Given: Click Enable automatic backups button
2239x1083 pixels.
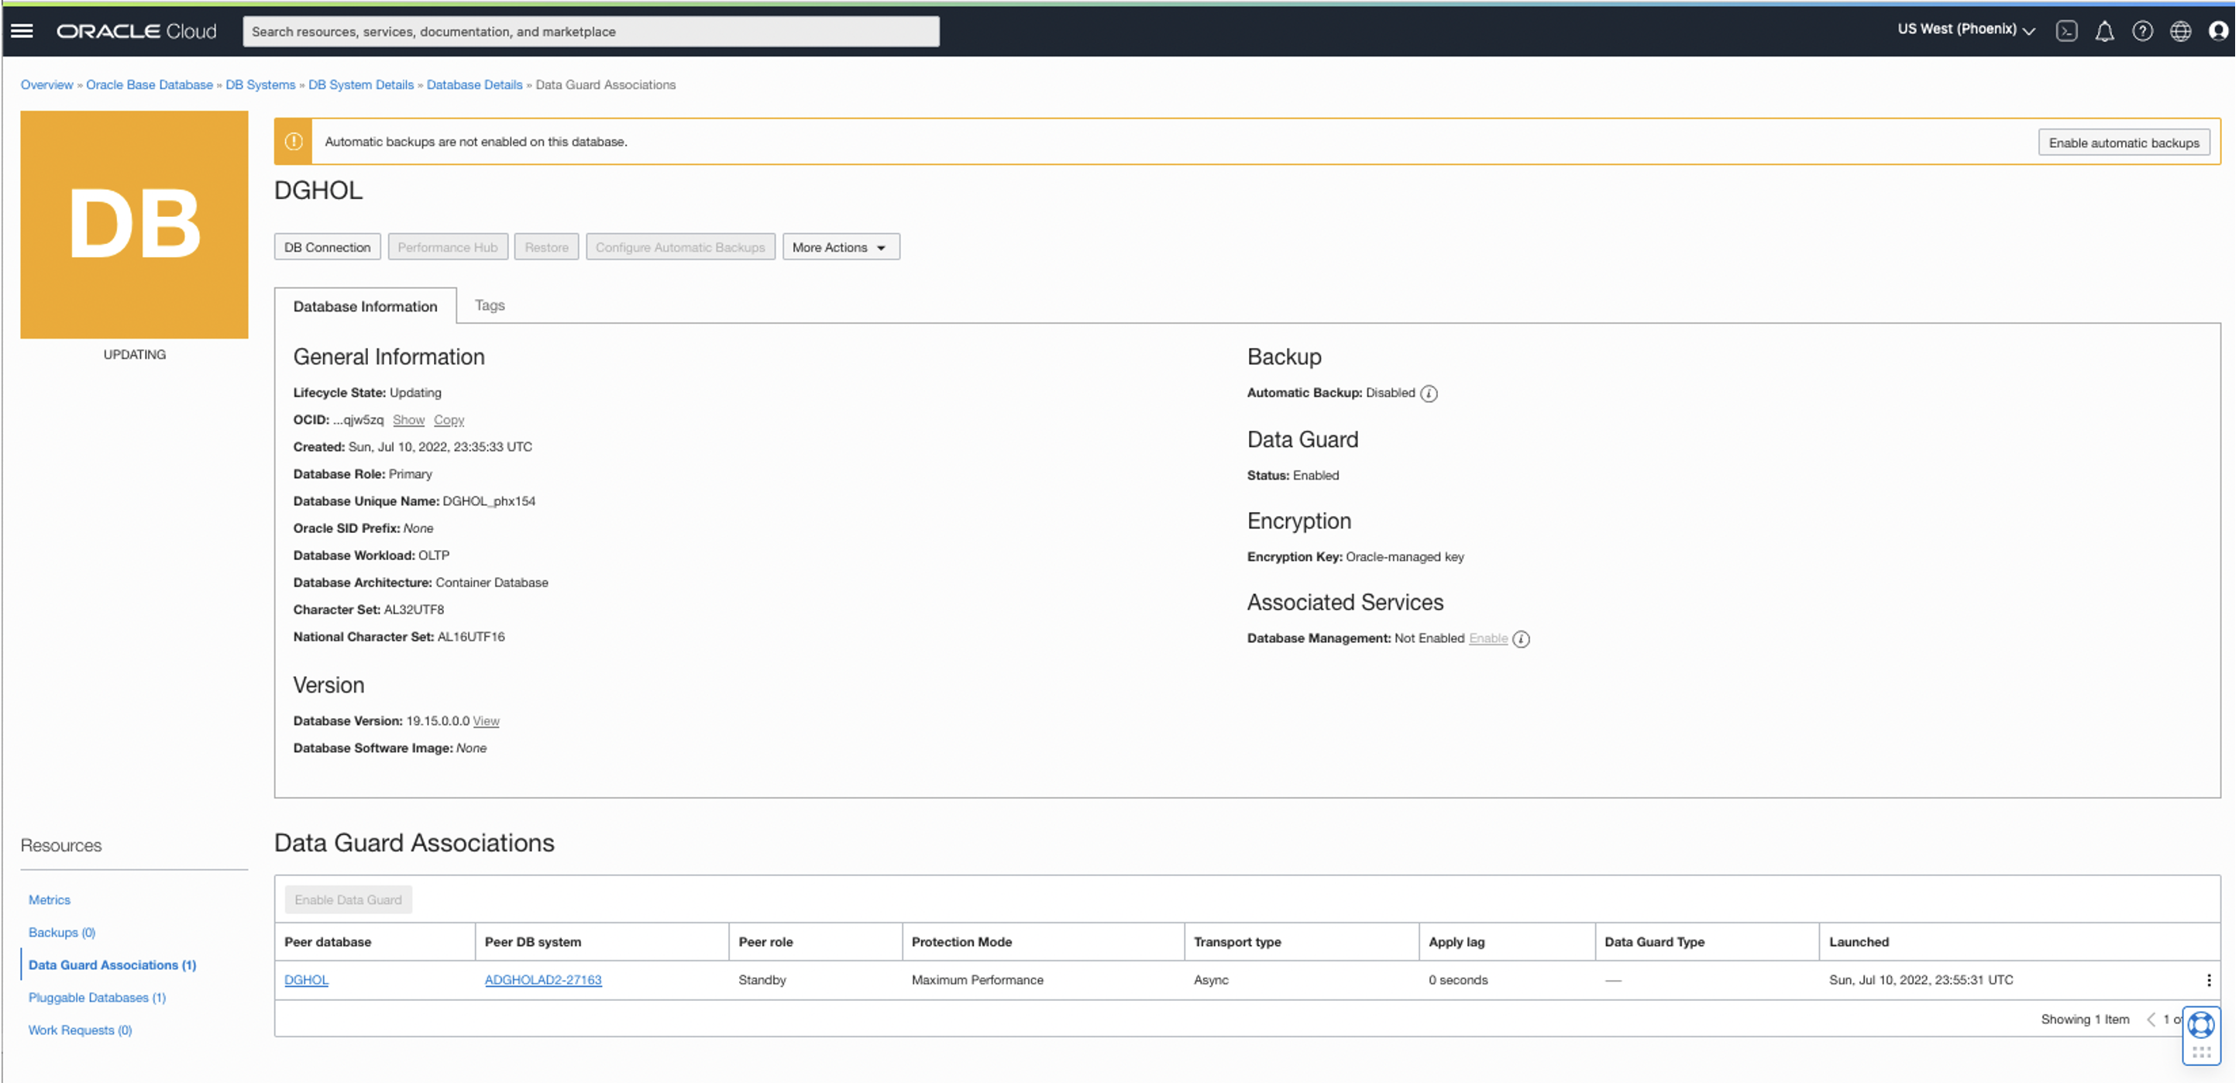Looking at the screenshot, I should point(2124,143).
